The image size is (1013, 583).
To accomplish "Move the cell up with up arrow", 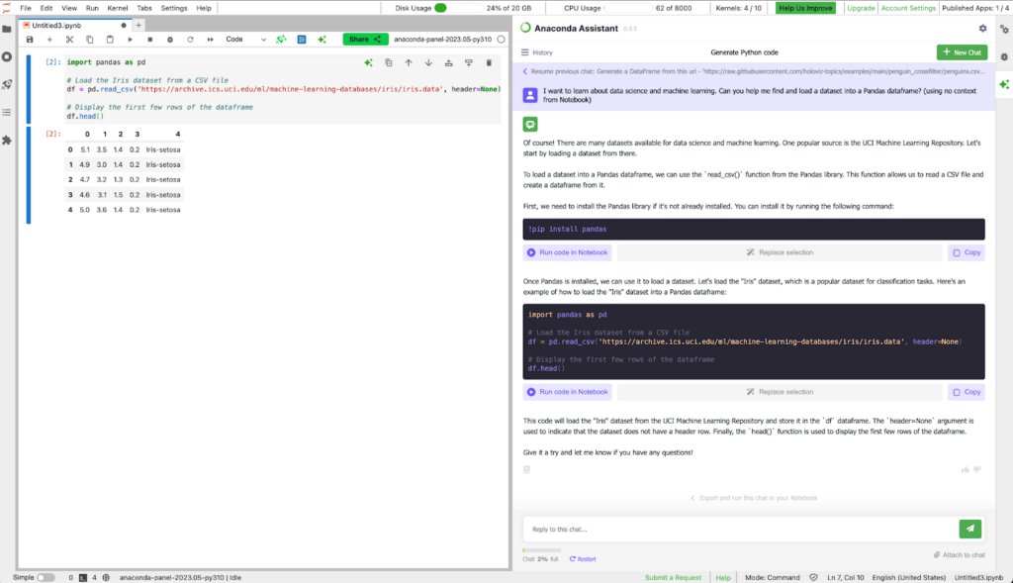I will [x=409, y=62].
